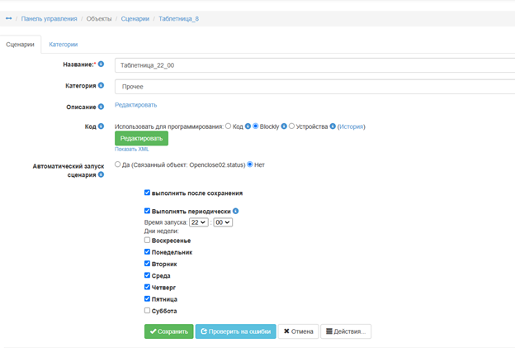The width and height of the screenshot is (515, 348).
Task: Go to Панель управления breadcrumb
Action: pyautogui.click(x=49, y=19)
